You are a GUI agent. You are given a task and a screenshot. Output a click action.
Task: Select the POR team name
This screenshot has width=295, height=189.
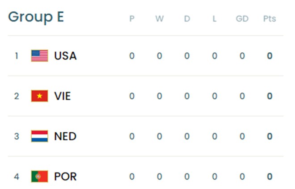click(65, 176)
